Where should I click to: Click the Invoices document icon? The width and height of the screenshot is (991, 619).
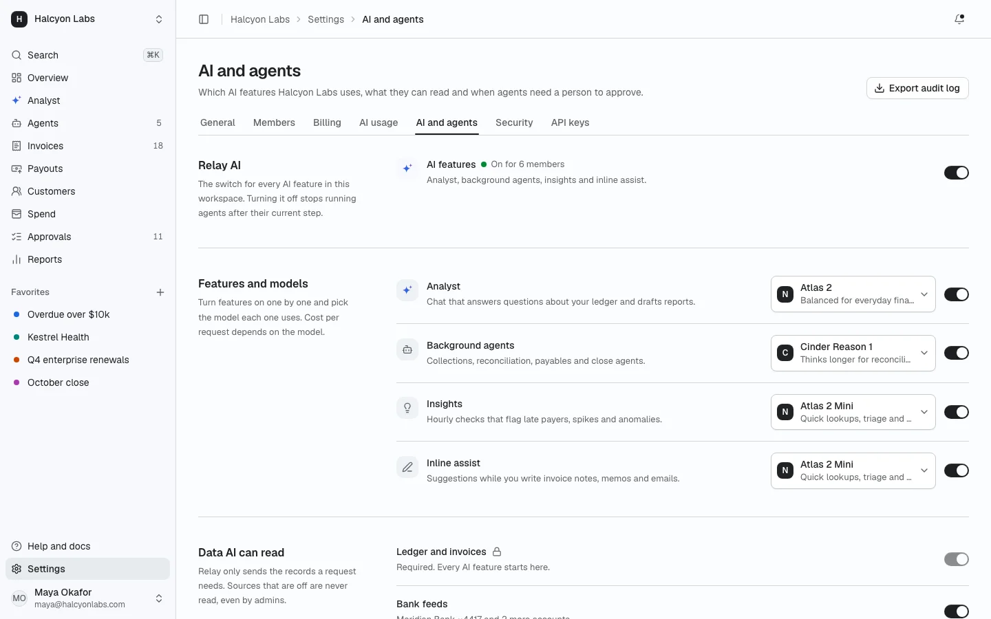[17, 146]
